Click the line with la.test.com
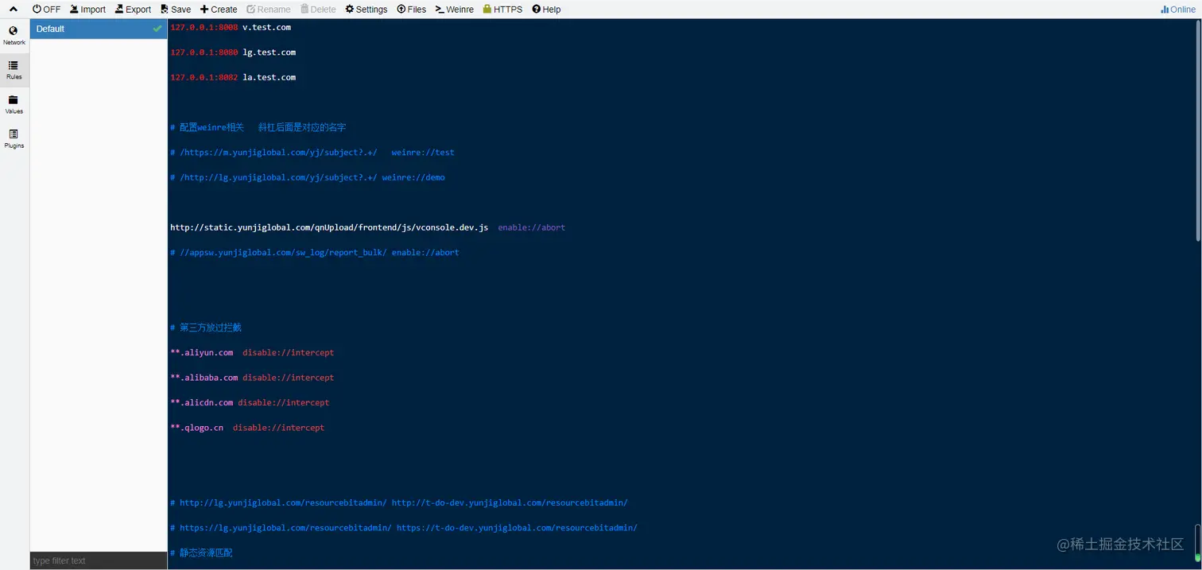Screen dimensions: 1202x570 point(233,77)
